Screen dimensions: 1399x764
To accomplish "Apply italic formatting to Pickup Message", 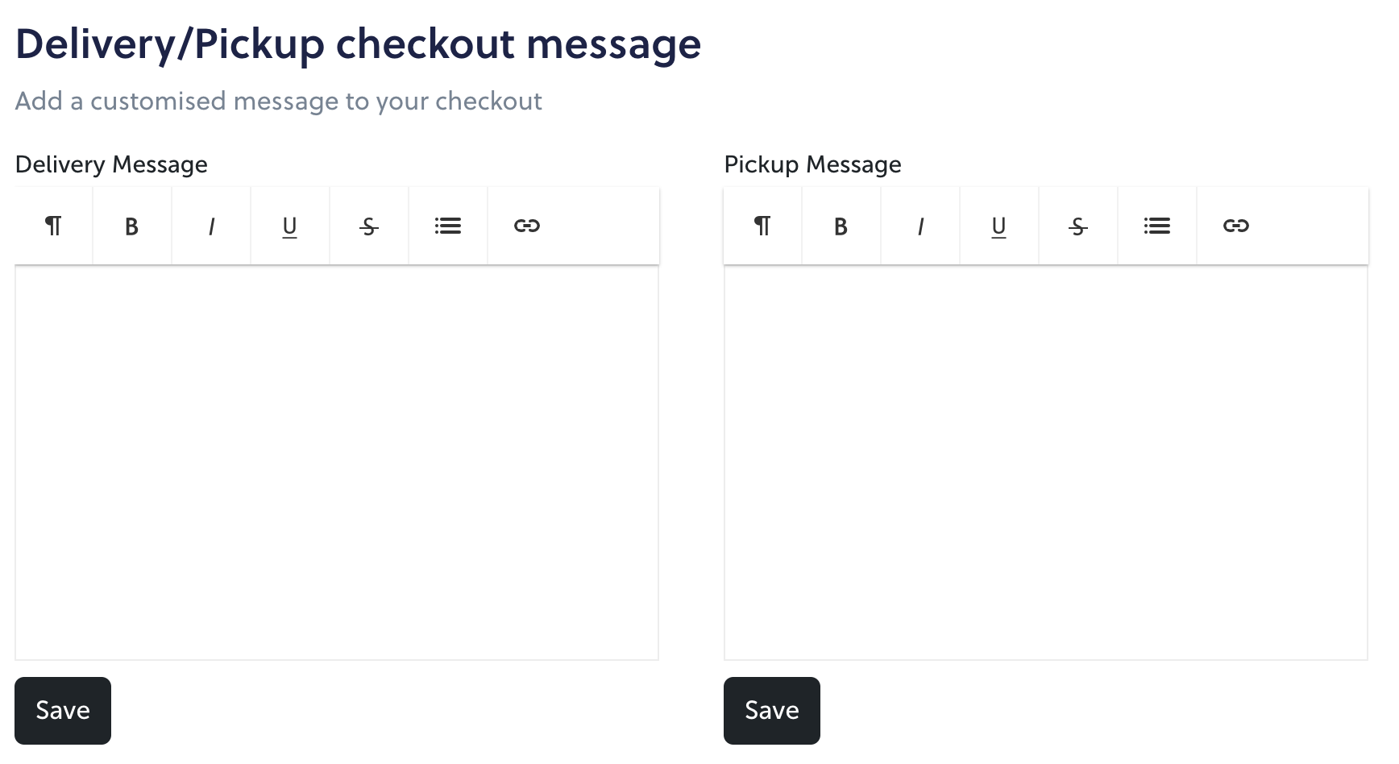I will (920, 226).
